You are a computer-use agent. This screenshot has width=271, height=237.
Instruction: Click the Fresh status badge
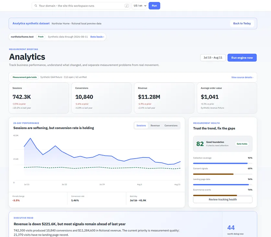pos(41,37)
